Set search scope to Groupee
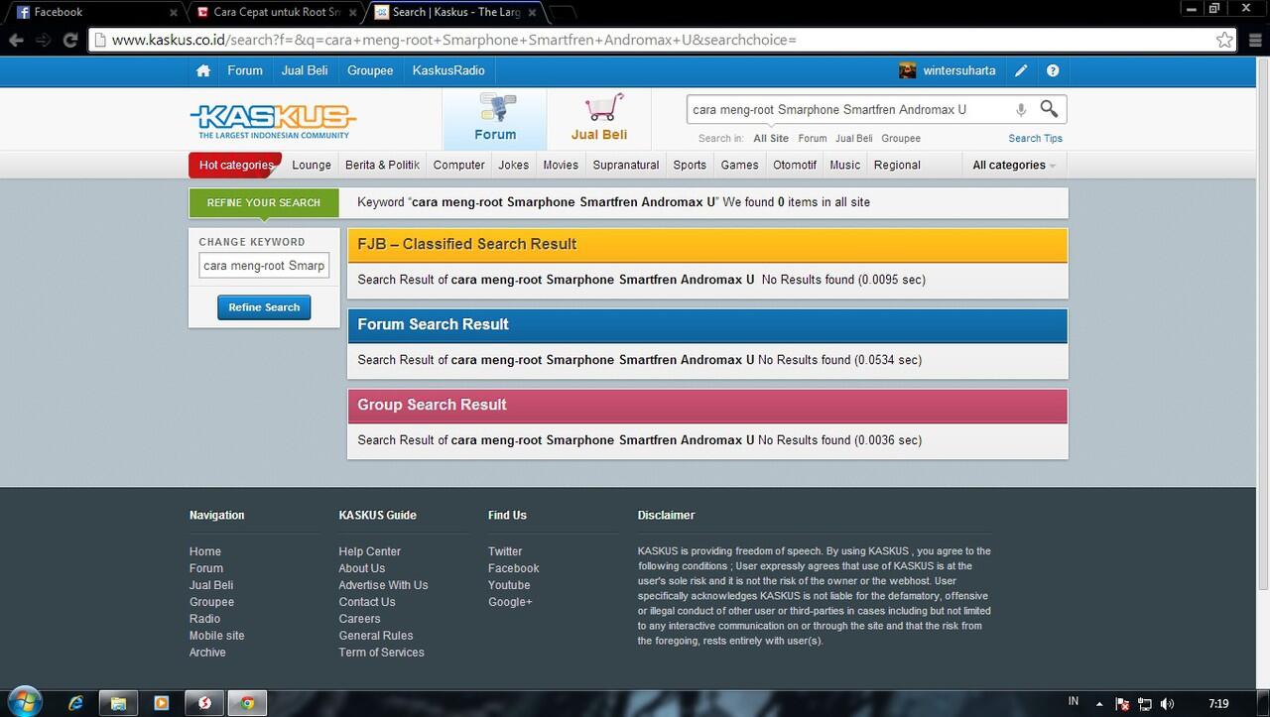This screenshot has width=1270, height=717. tap(901, 139)
